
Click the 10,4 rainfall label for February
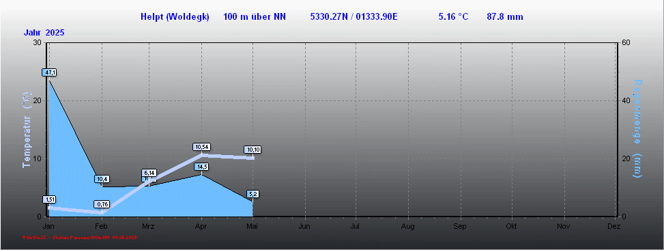click(x=102, y=179)
